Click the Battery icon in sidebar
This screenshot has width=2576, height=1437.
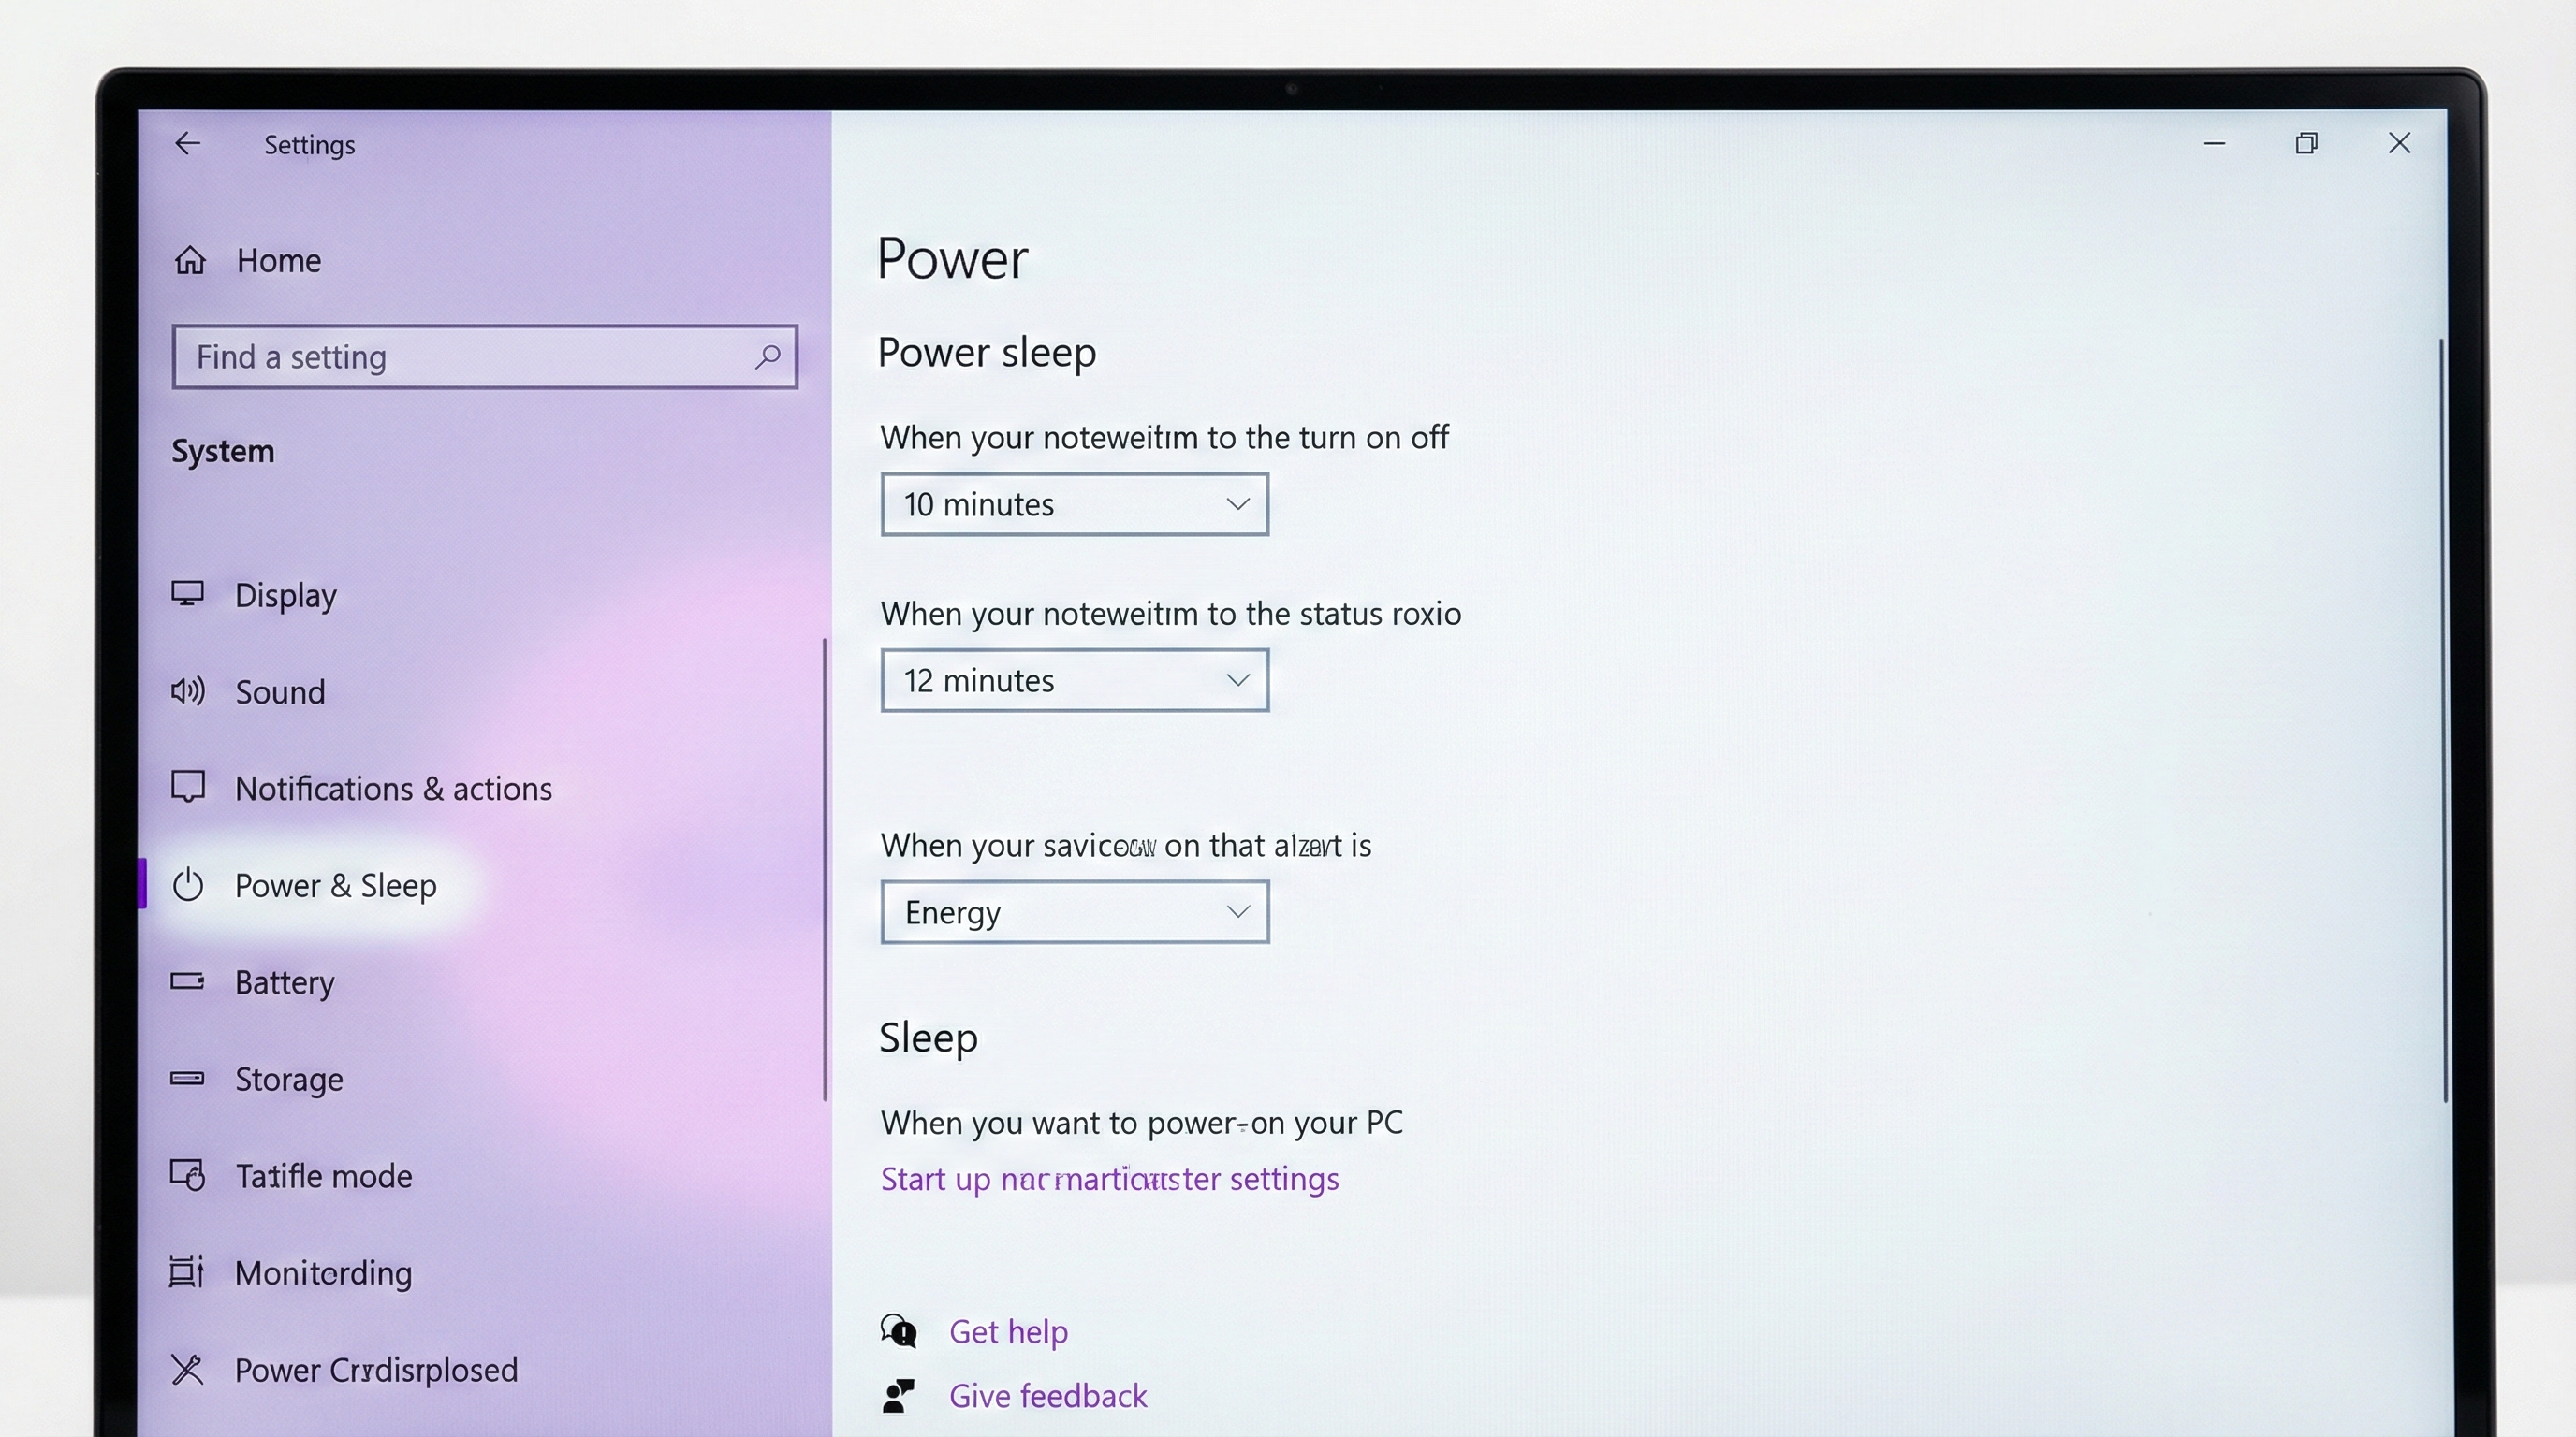[x=187, y=981]
